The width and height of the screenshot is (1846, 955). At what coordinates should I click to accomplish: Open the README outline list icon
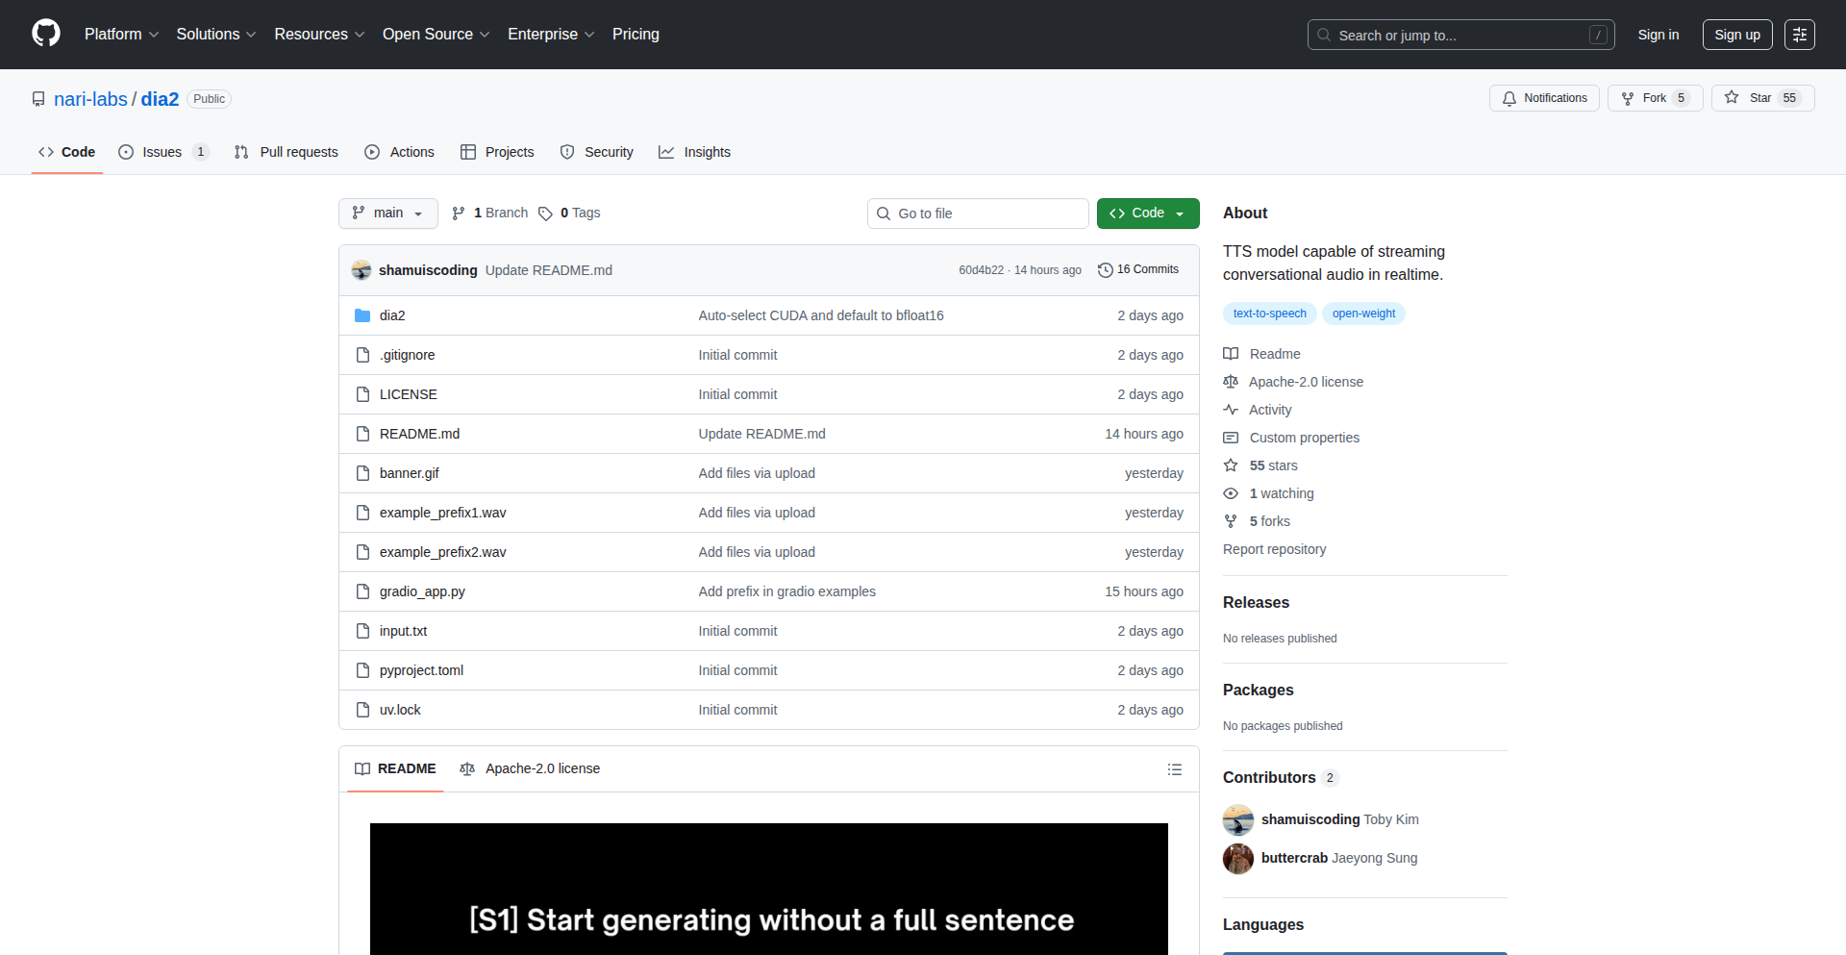tap(1174, 769)
